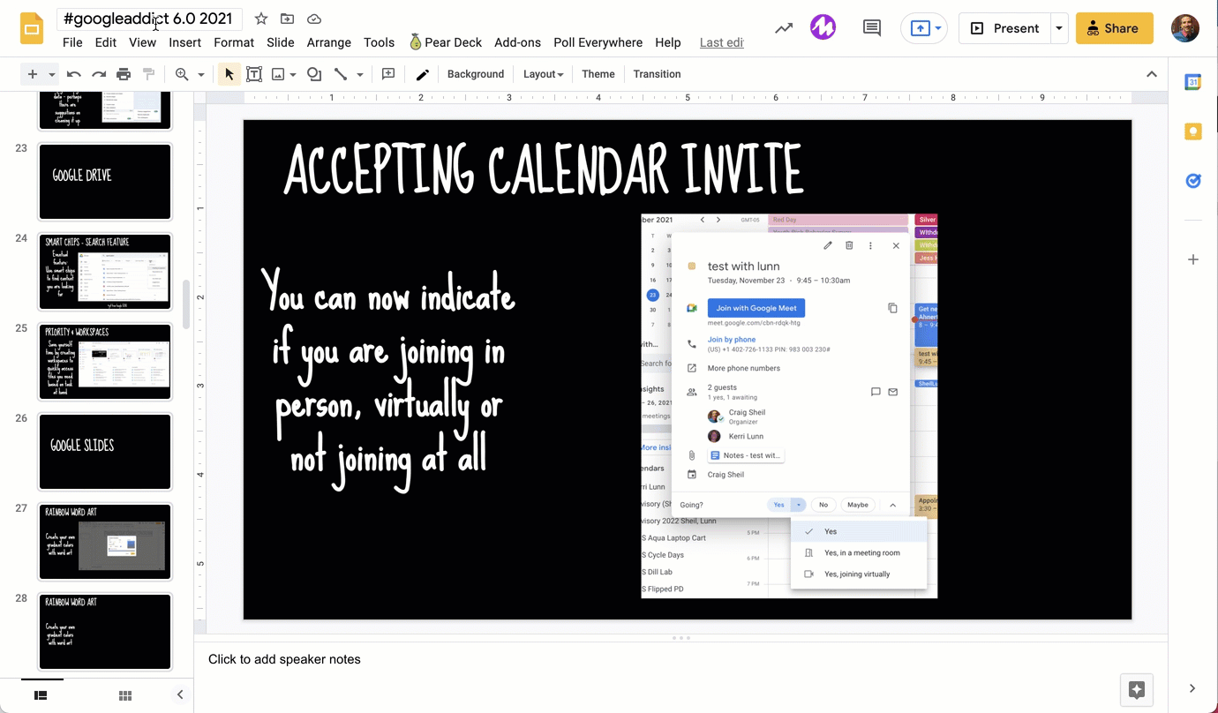This screenshot has width=1218, height=713.
Task: Open the Arrange menu
Action: pos(329,42)
